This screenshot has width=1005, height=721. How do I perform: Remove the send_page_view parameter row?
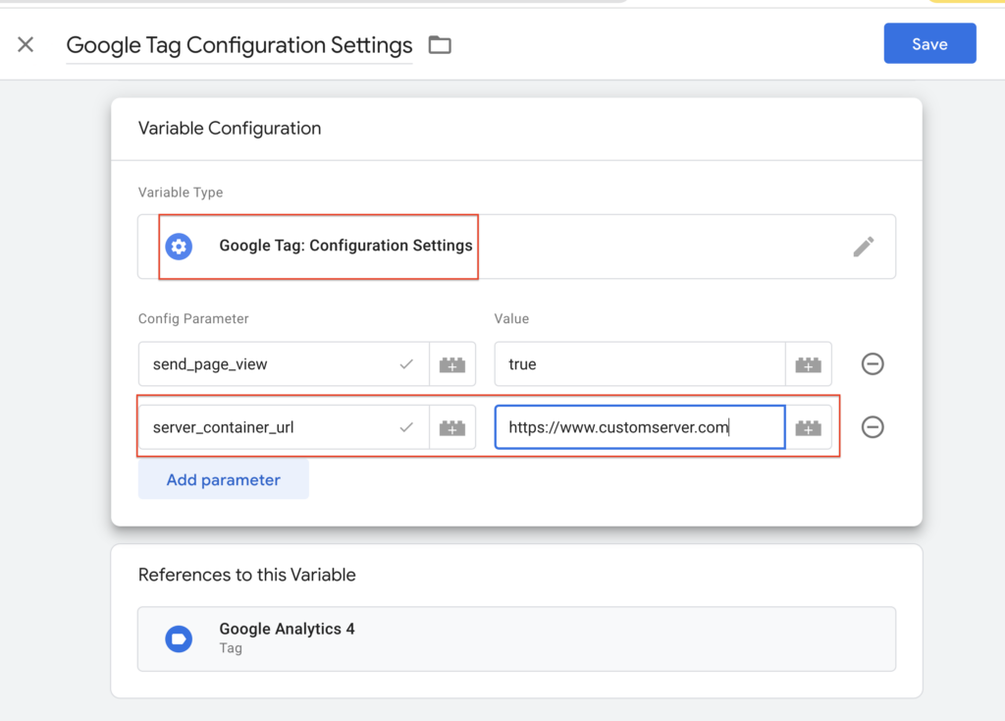pos(872,364)
